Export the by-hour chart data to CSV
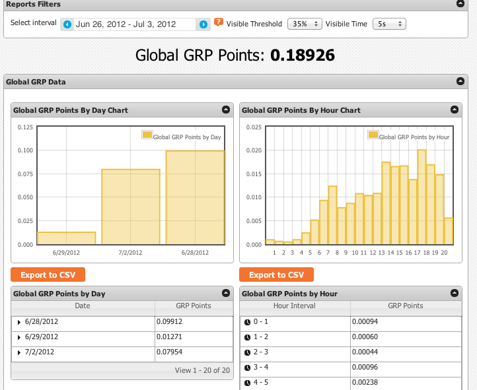 click(x=277, y=275)
